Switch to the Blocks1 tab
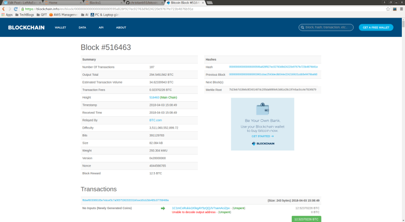Image resolution: width=405 pixels, height=222 pixels. (x=104, y=3)
